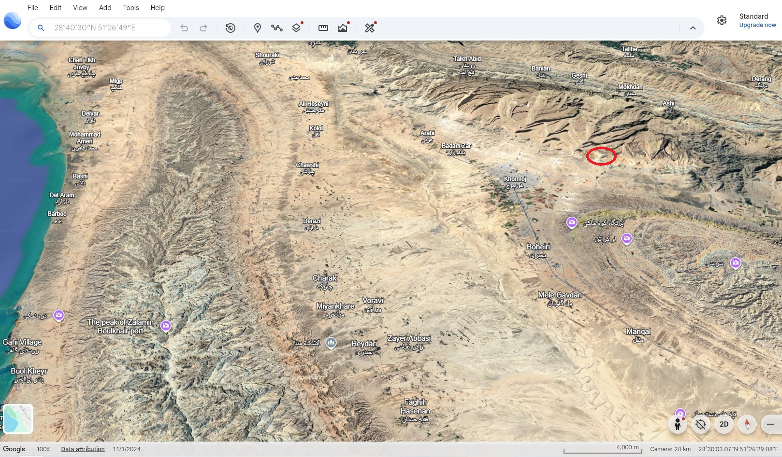Viewport: 782px width, 457px height.
Task: Select the Mele Gavdan place label
Action: (560, 299)
